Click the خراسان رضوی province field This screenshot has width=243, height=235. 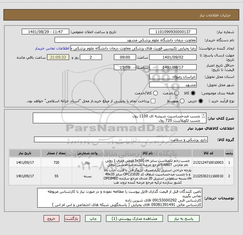coord(173,77)
